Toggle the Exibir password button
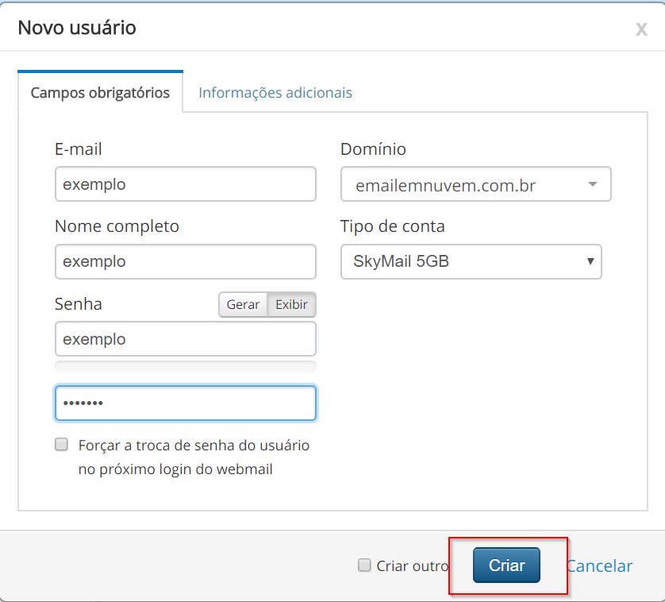Image resolution: width=665 pixels, height=602 pixels. click(x=291, y=305)
